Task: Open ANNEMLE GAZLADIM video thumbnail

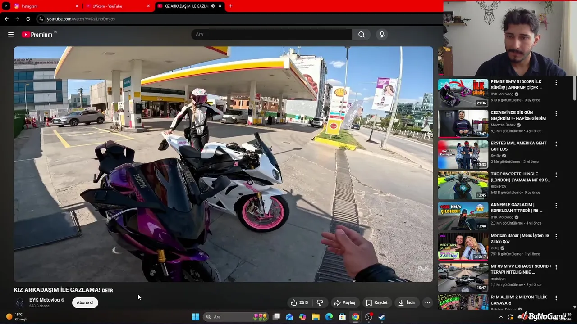Action: [463, 216]
